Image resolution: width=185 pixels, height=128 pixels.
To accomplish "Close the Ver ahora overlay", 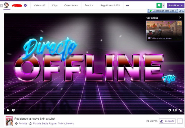I will coord(180,18).
